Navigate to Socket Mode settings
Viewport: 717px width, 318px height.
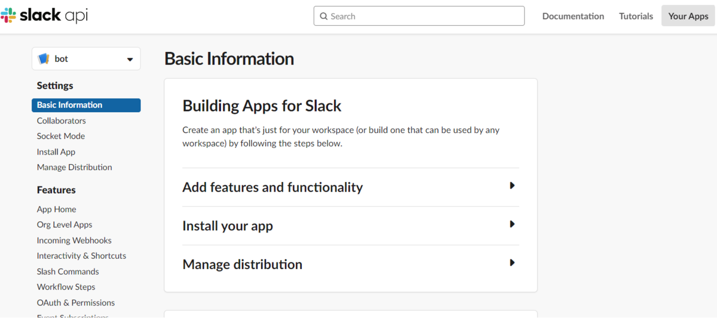[60, 136]
